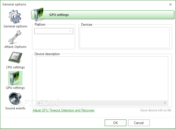Expand the Platform dropdown
Screen dimensions: 176x129
[54, 31]
